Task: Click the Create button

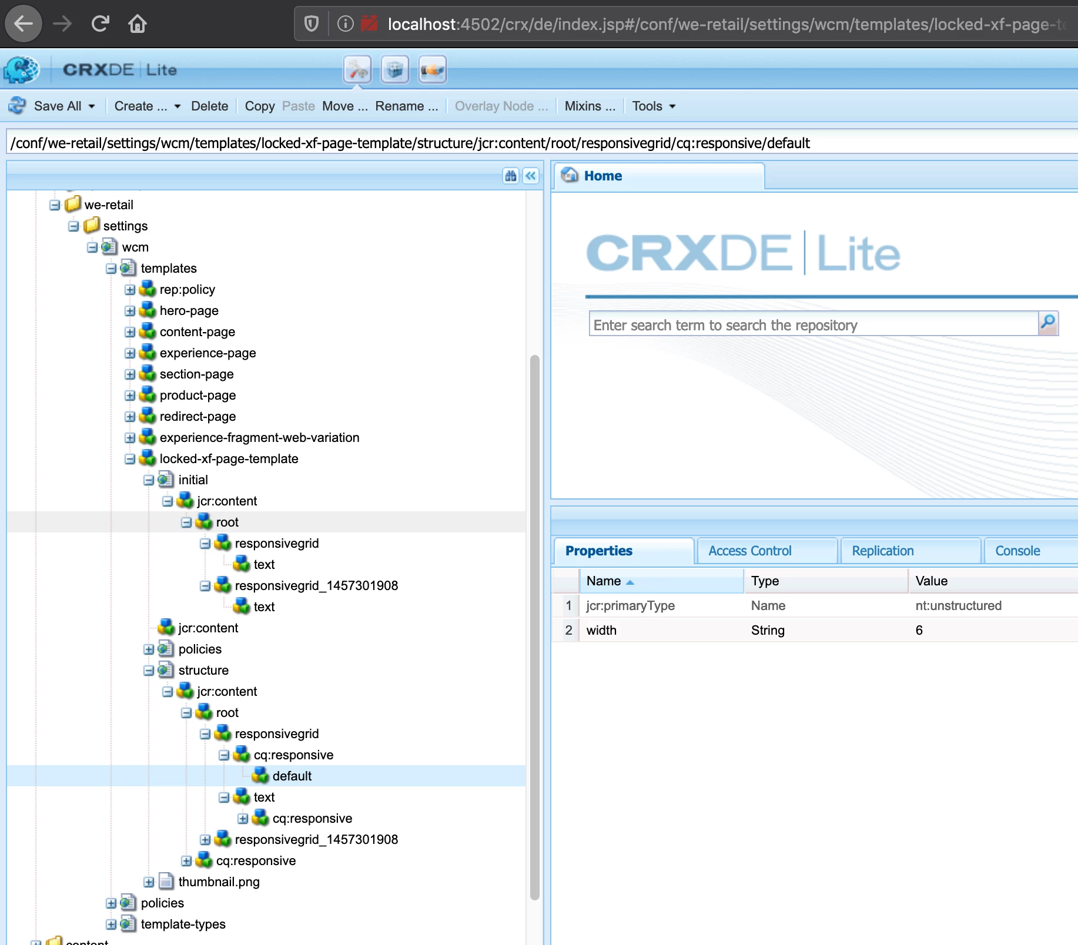Action: pos(140,106)
